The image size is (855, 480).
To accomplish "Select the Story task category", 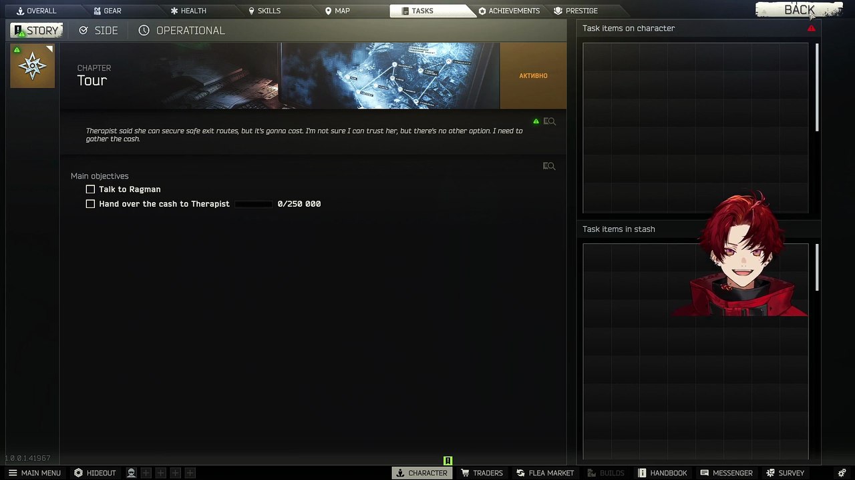I will (x=37, y=31).
